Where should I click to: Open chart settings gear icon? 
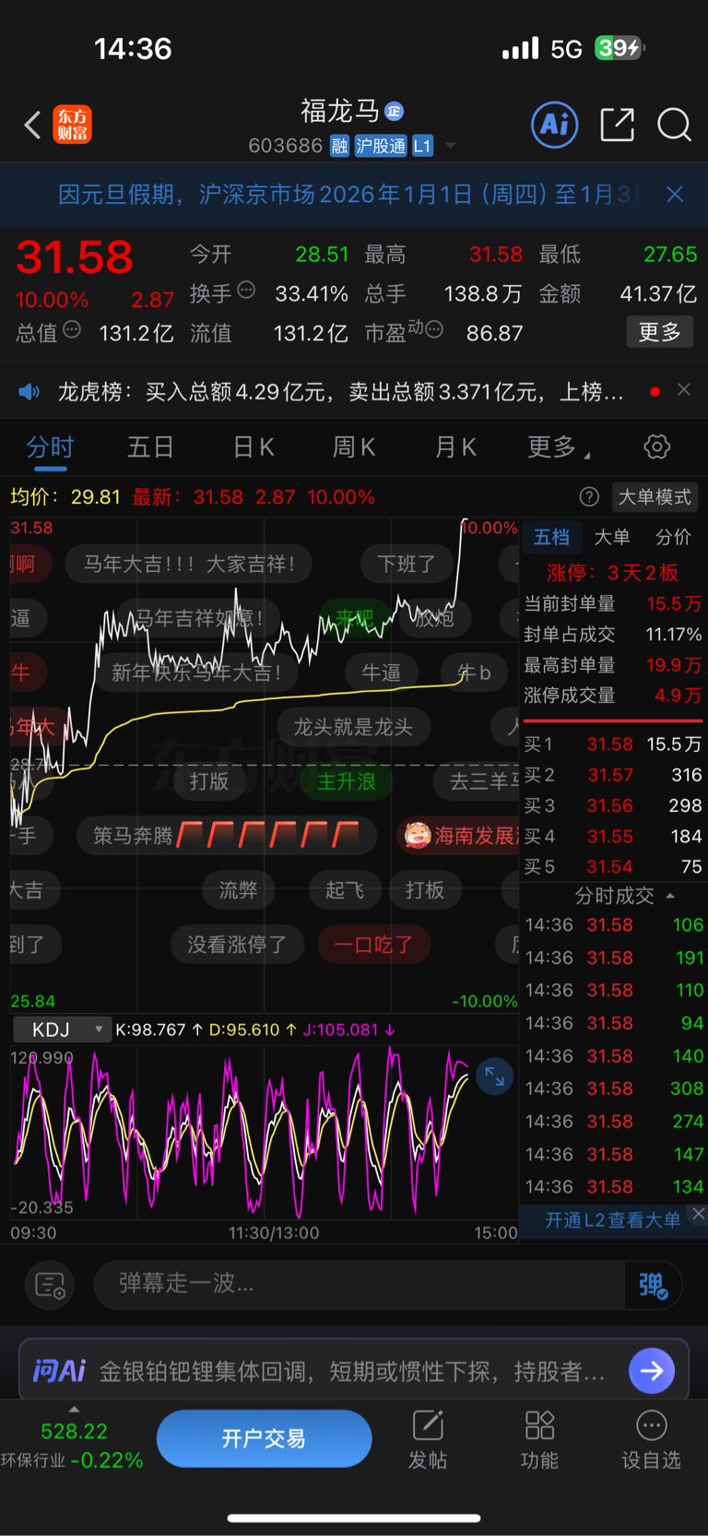(x=656, y=447)
